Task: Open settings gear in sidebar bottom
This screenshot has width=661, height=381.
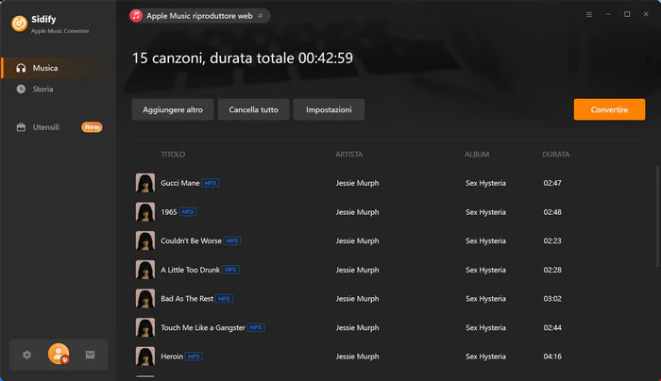Action: (x=27, y=355)
